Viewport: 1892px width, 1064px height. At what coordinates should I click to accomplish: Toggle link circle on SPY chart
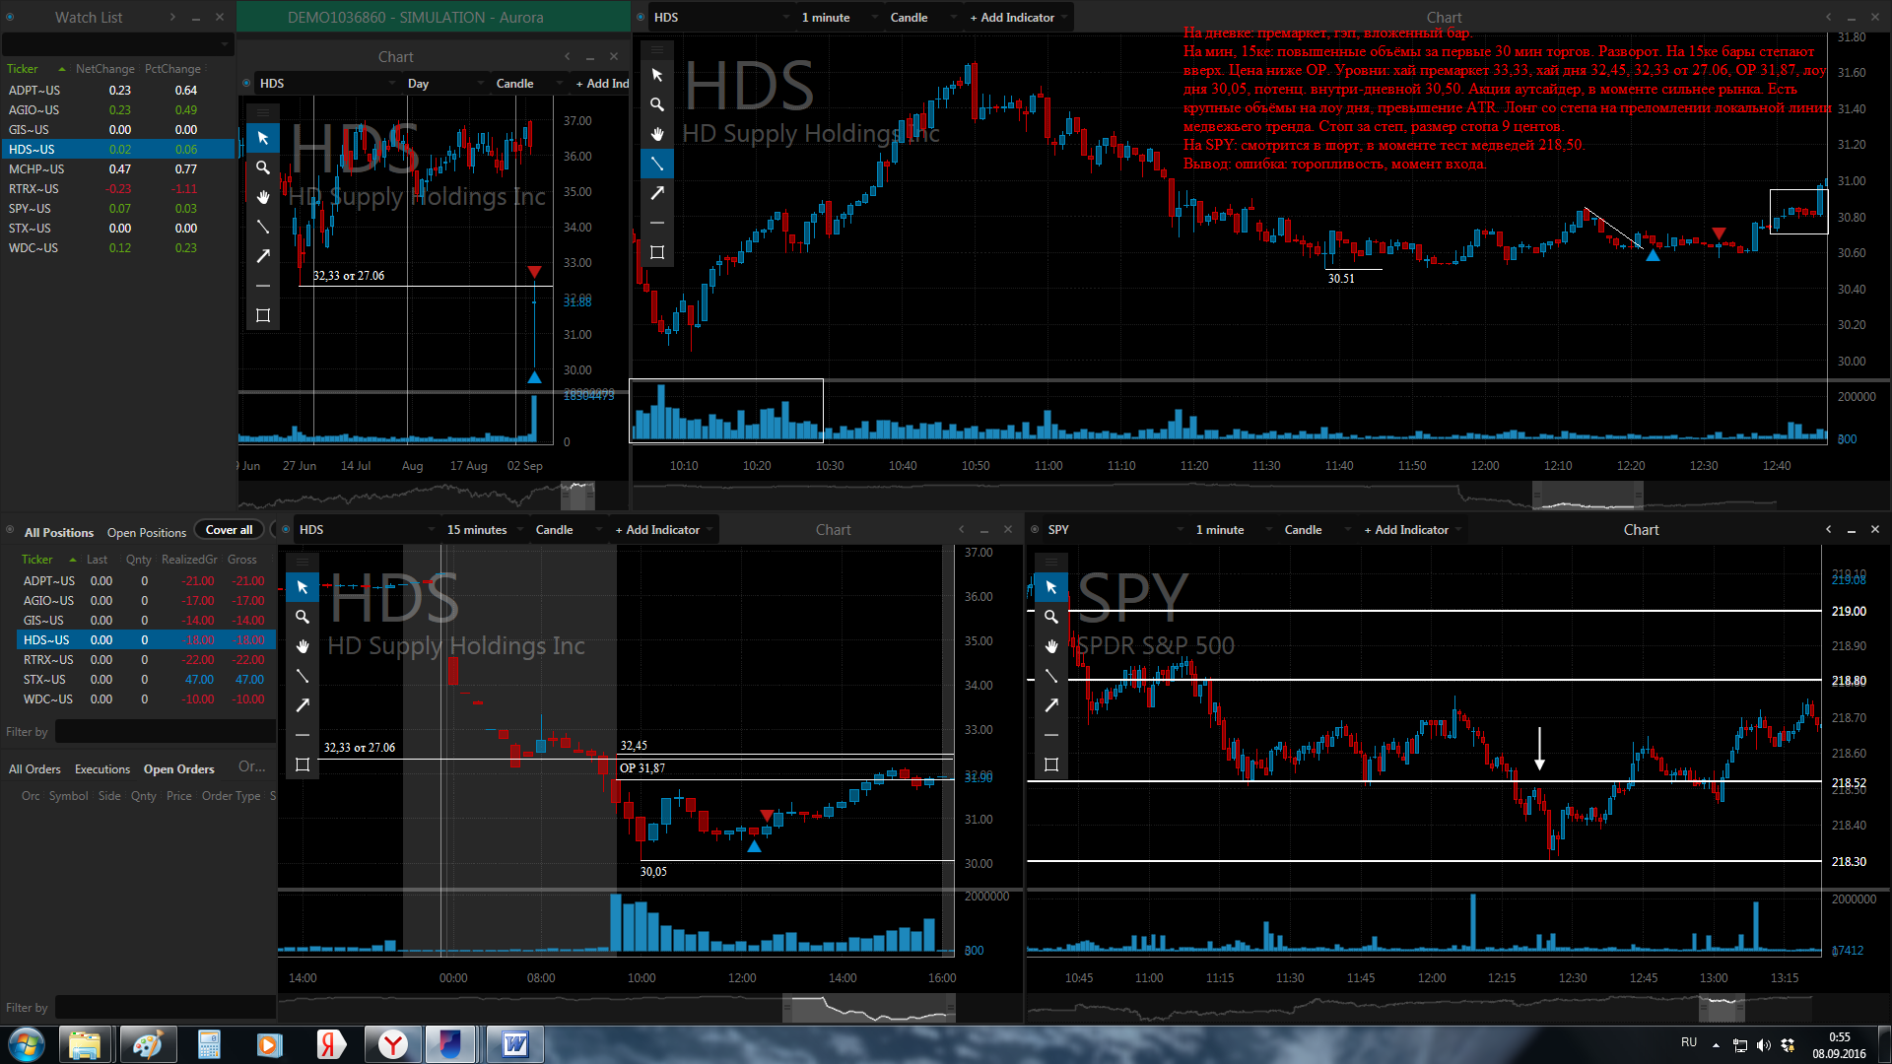[x=1035, y=529]
